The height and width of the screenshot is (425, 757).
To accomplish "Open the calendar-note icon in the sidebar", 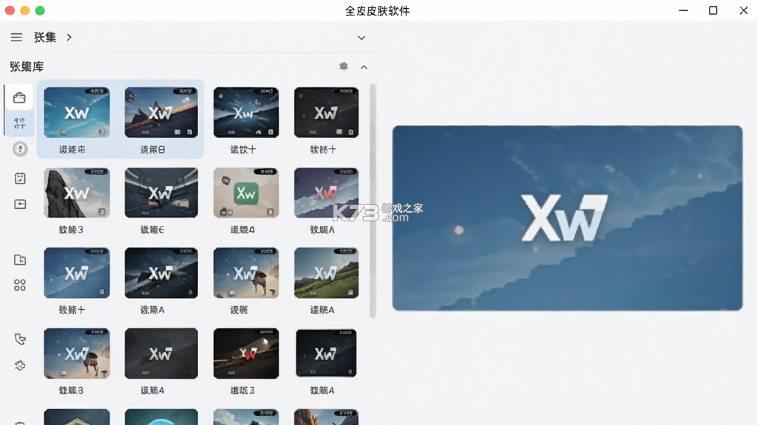I will click(x=20, y=179).
